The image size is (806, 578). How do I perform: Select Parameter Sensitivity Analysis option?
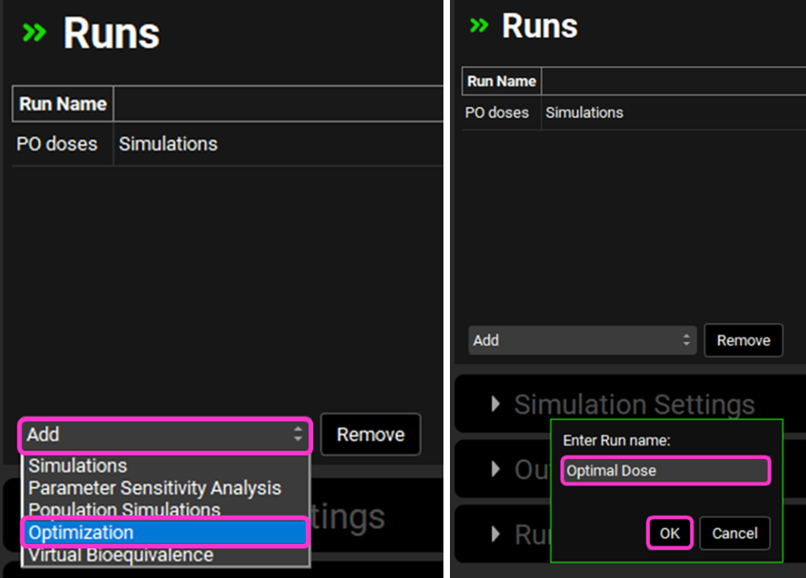pos(154,488)
